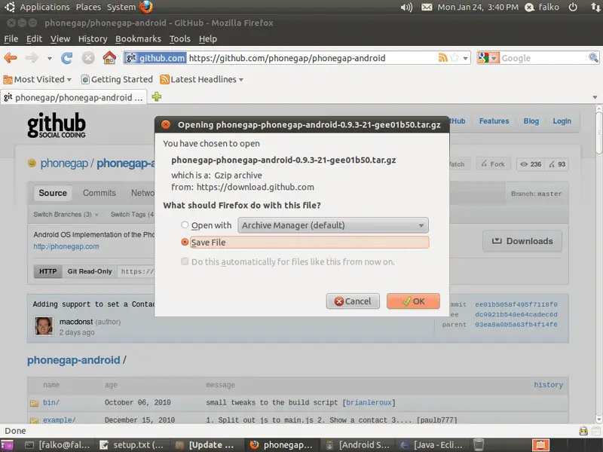Open the View menu

(x=60, y=39)
